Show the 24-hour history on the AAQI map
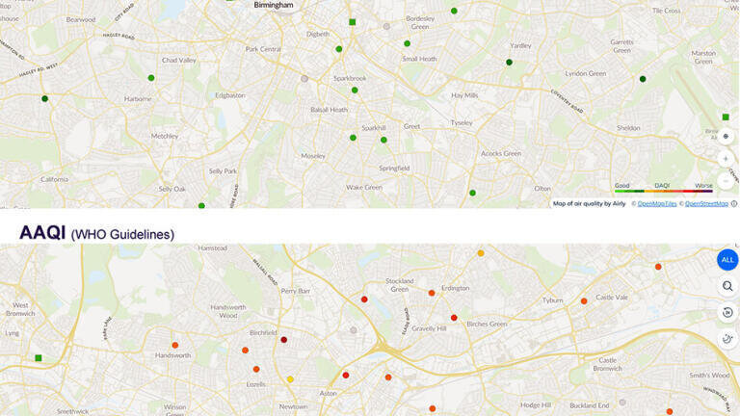The height and width of the screenshot is (416, 740). pos(727,313)
